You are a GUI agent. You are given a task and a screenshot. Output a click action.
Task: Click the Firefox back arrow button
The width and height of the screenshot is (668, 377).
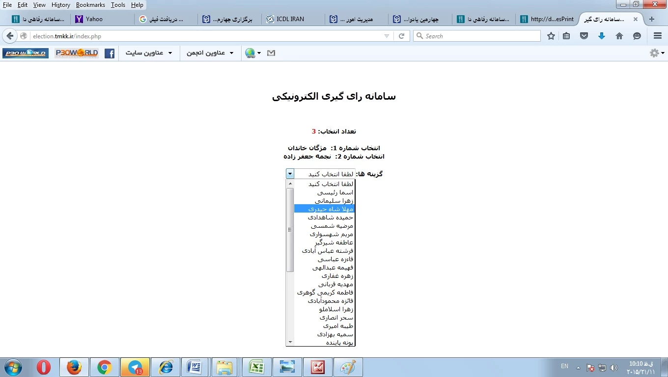[10, 36]
